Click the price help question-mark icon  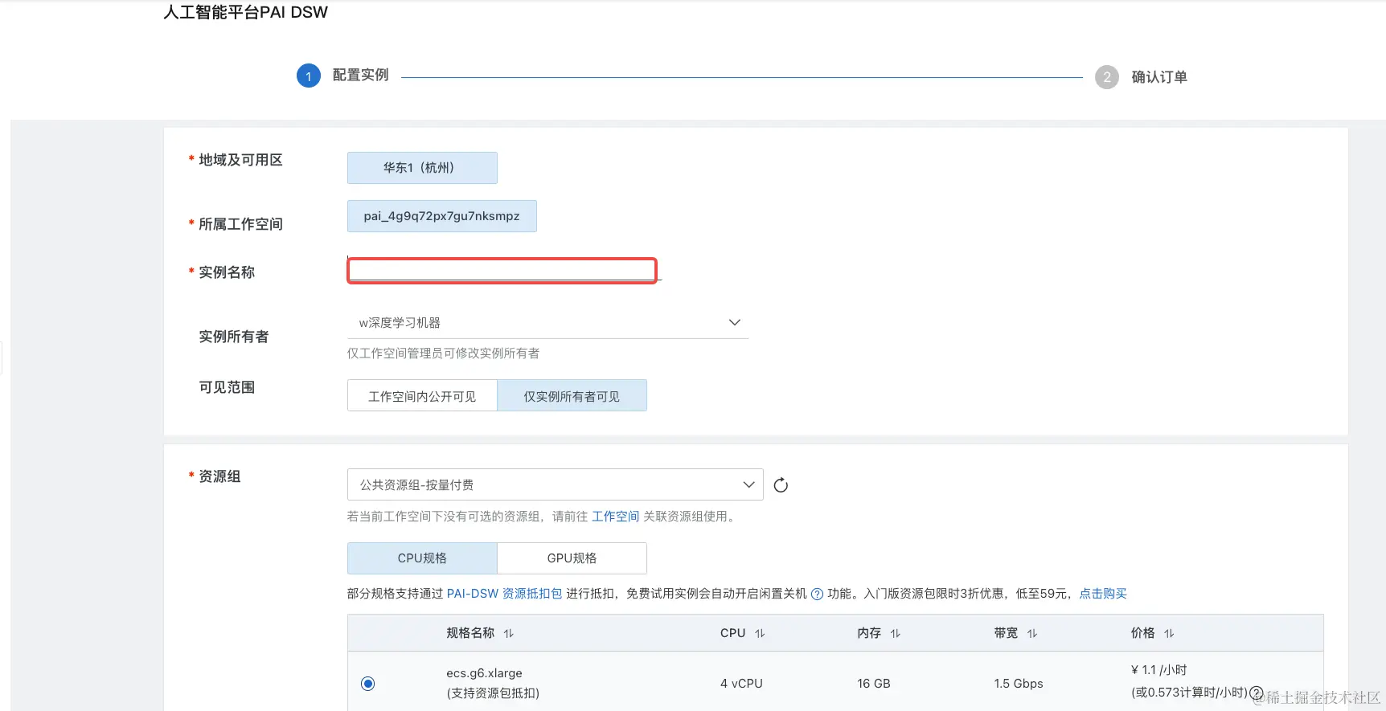1256,693
